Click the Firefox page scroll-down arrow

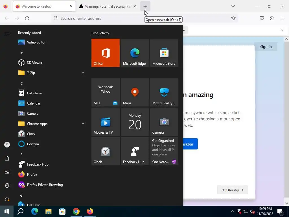click(x=286, y=203)
